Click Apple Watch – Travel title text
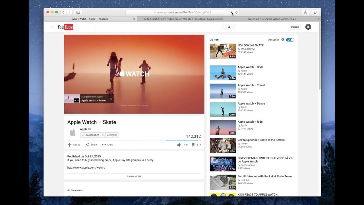Viewport: 364px width, 205px height. click(x=251, y=85)
